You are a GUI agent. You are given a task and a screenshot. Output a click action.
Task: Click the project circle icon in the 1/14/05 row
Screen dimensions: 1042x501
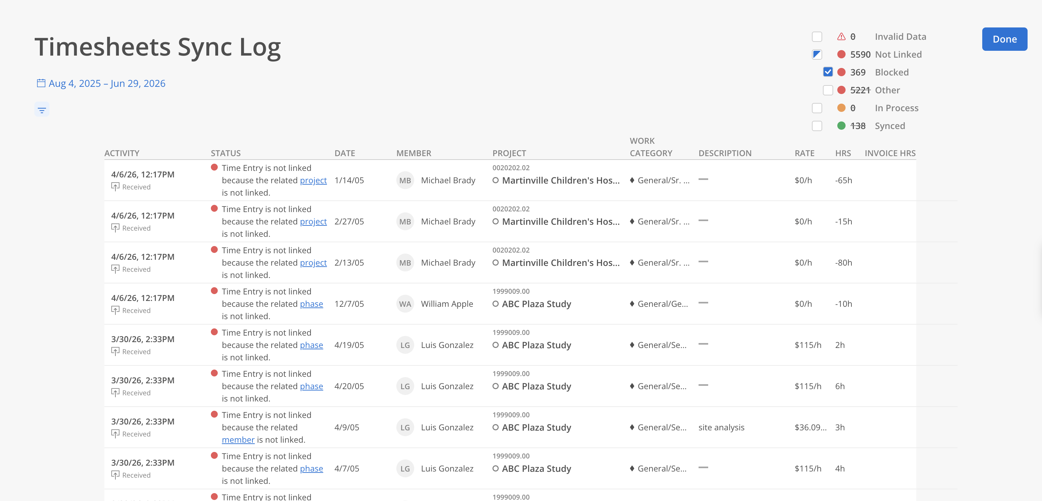pos(495,180)
